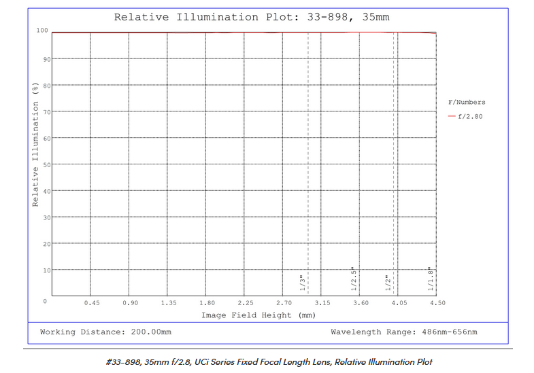Click the 2.25 x-axis tick label
Screen dimensions: 534x373
pos(245,303)
